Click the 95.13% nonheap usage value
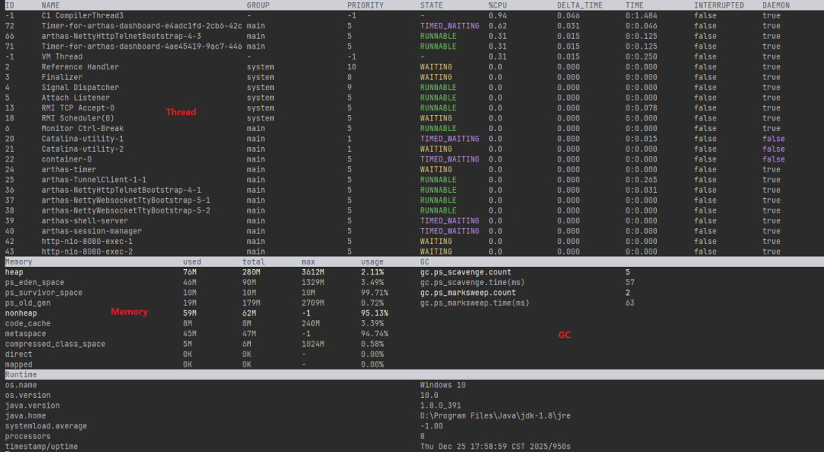824x452 pixels. click(x=375, y=313)
